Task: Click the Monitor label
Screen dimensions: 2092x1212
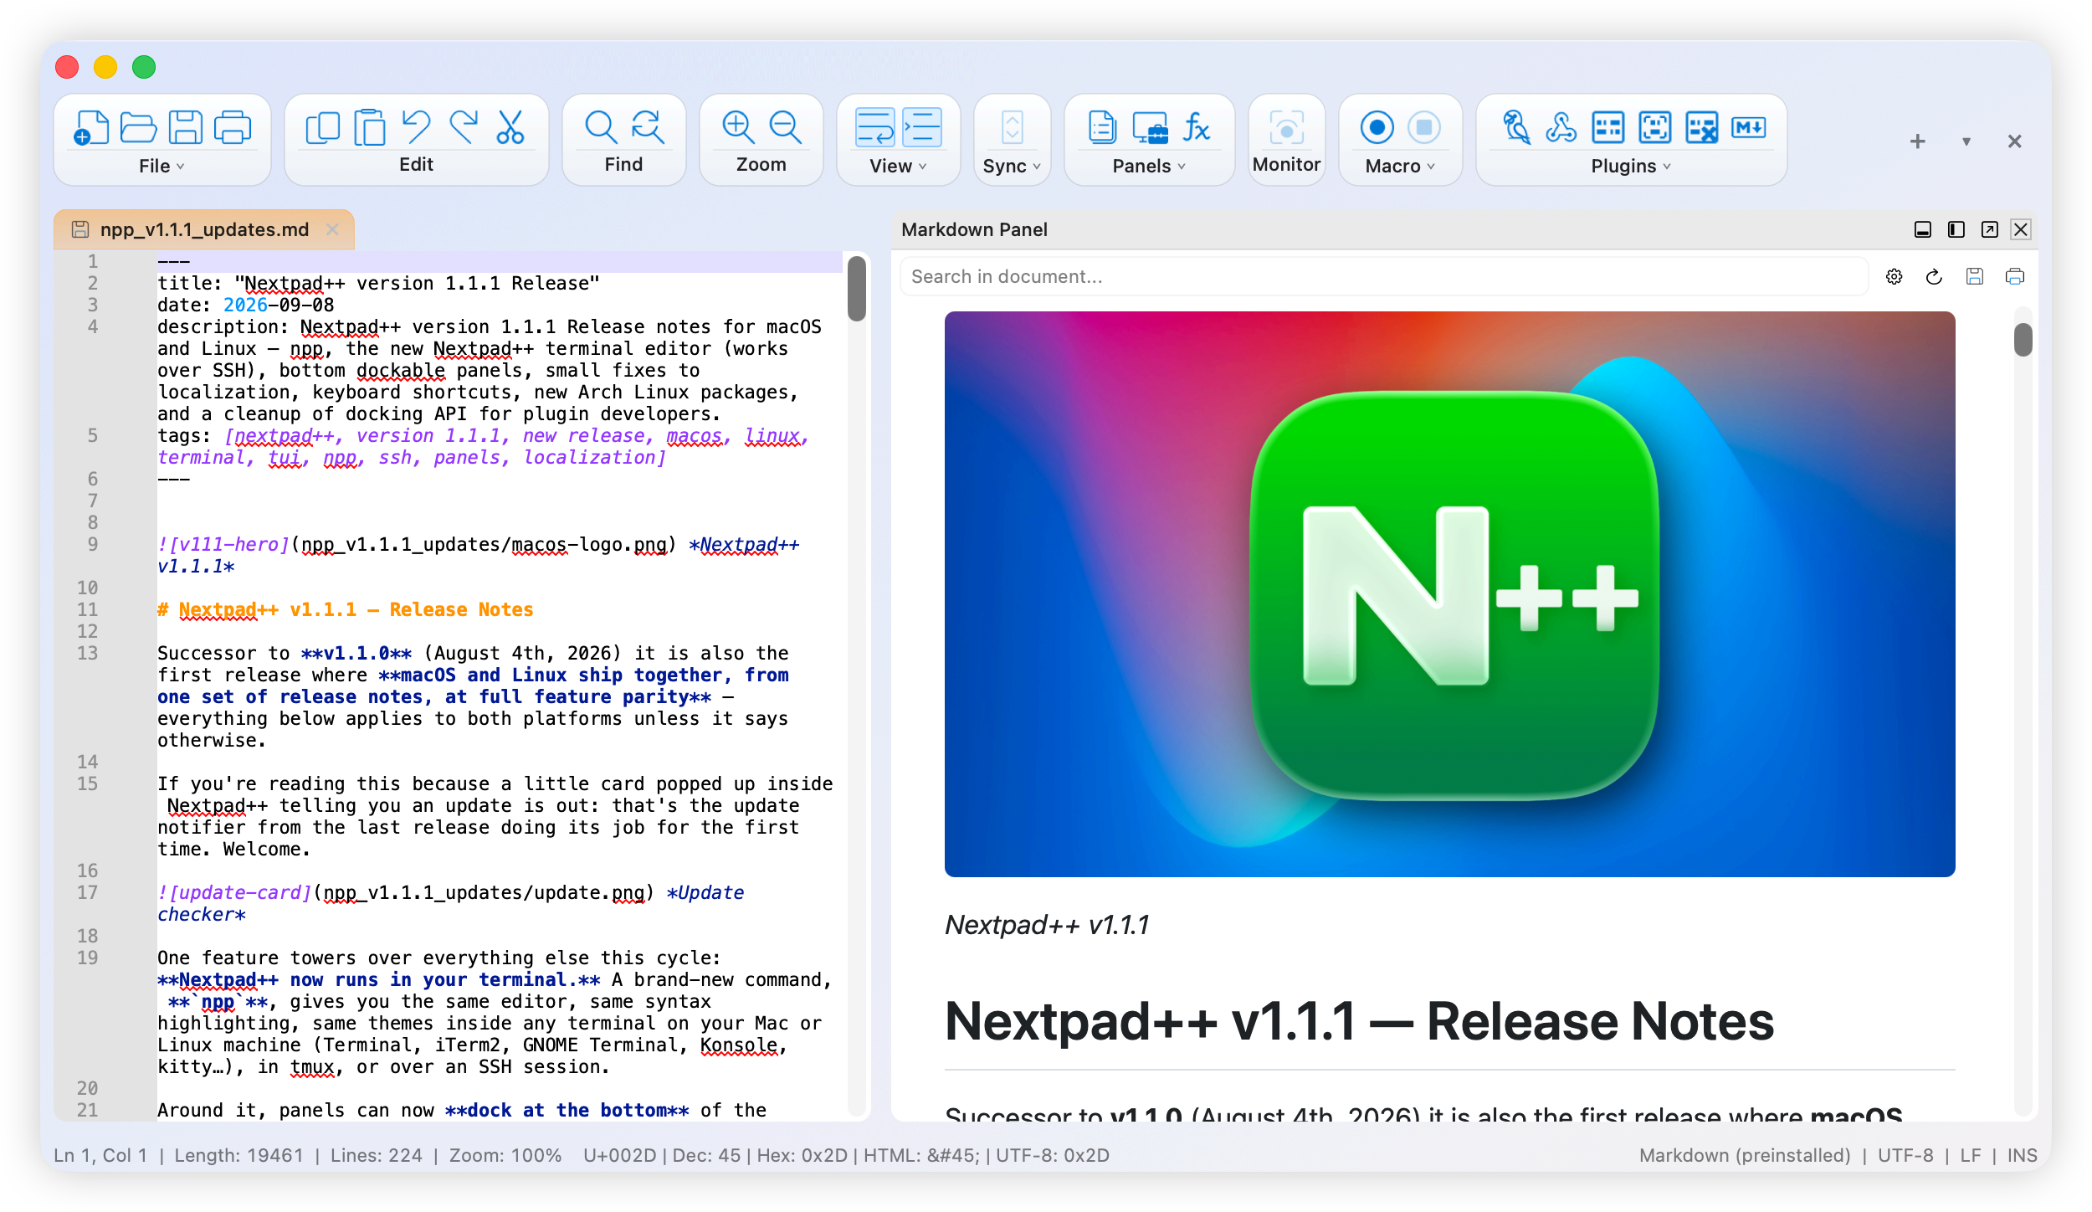Action: pyautogui.click(x=1286, y=164)
